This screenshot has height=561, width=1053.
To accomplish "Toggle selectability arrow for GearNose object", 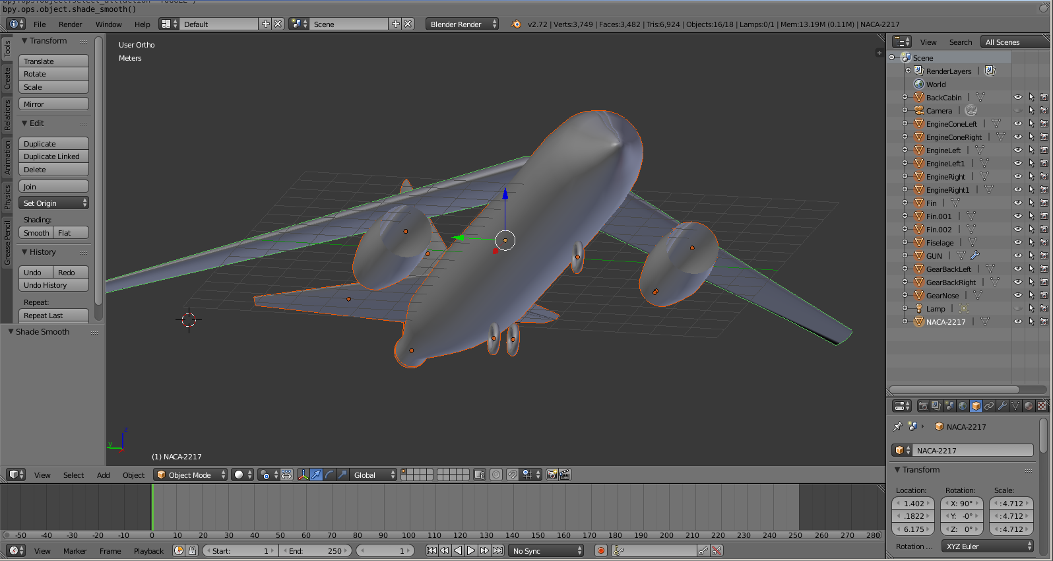I will click(1031, 295).
